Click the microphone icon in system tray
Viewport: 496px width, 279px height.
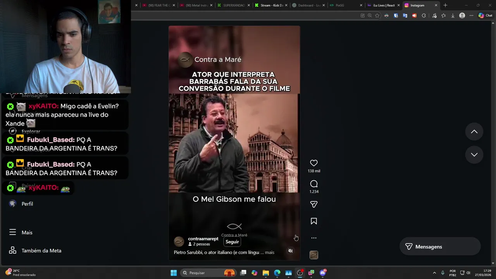[443, 273]
